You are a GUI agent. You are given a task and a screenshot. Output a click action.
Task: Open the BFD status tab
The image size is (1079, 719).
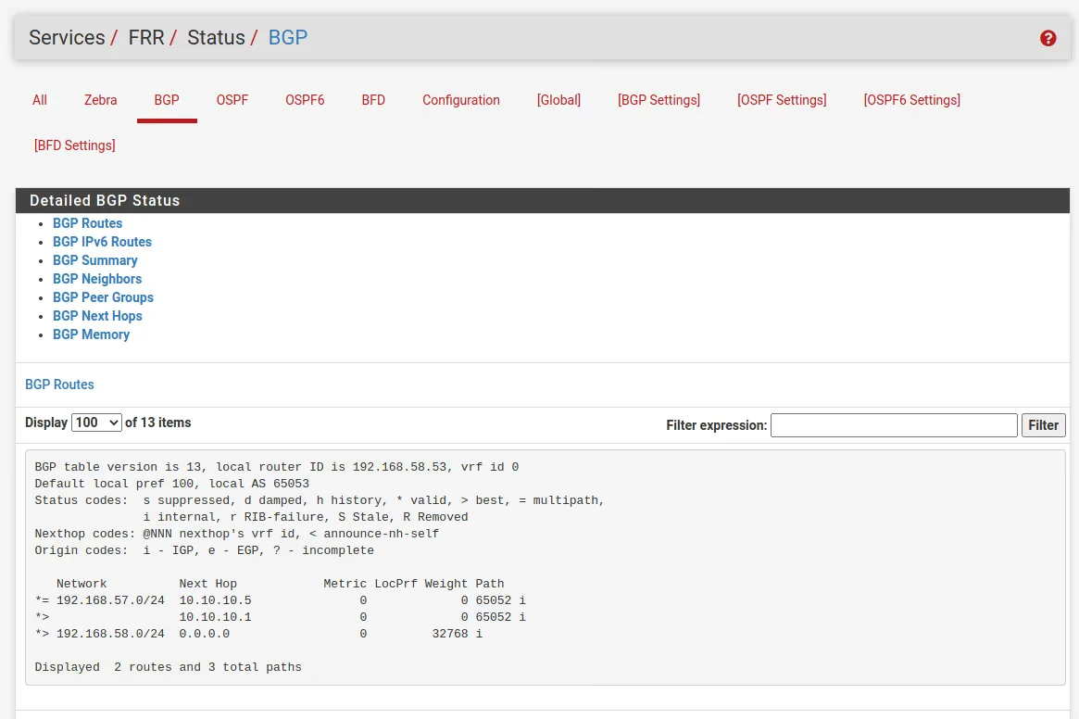click(372, 100)
